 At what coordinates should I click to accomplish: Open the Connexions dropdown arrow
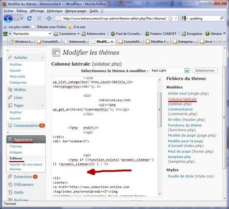point(79,34)
